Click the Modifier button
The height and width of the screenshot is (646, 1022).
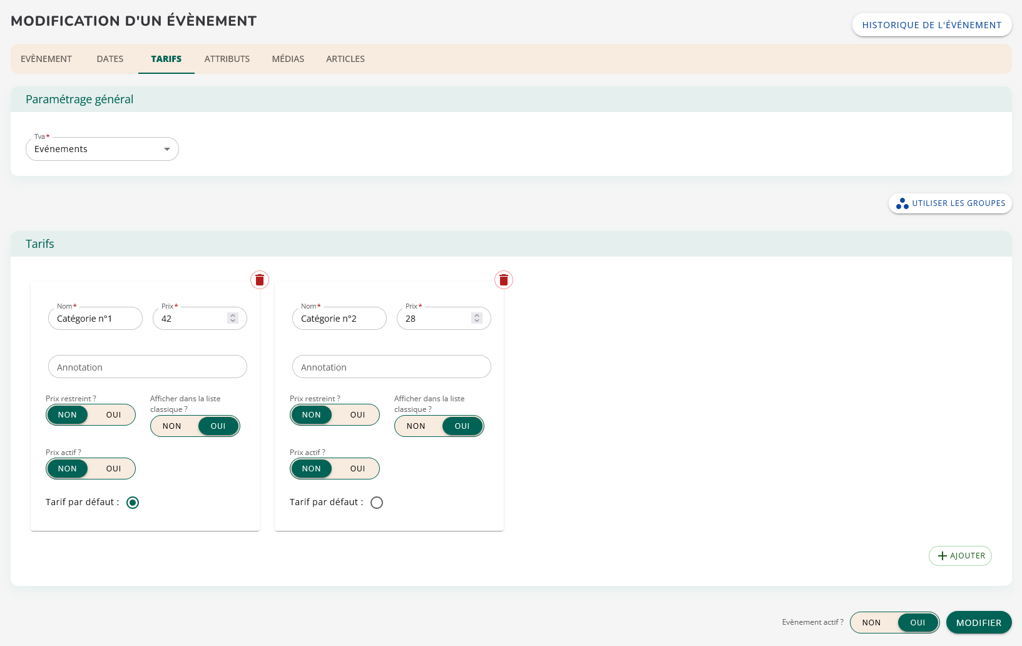point(979,623)
